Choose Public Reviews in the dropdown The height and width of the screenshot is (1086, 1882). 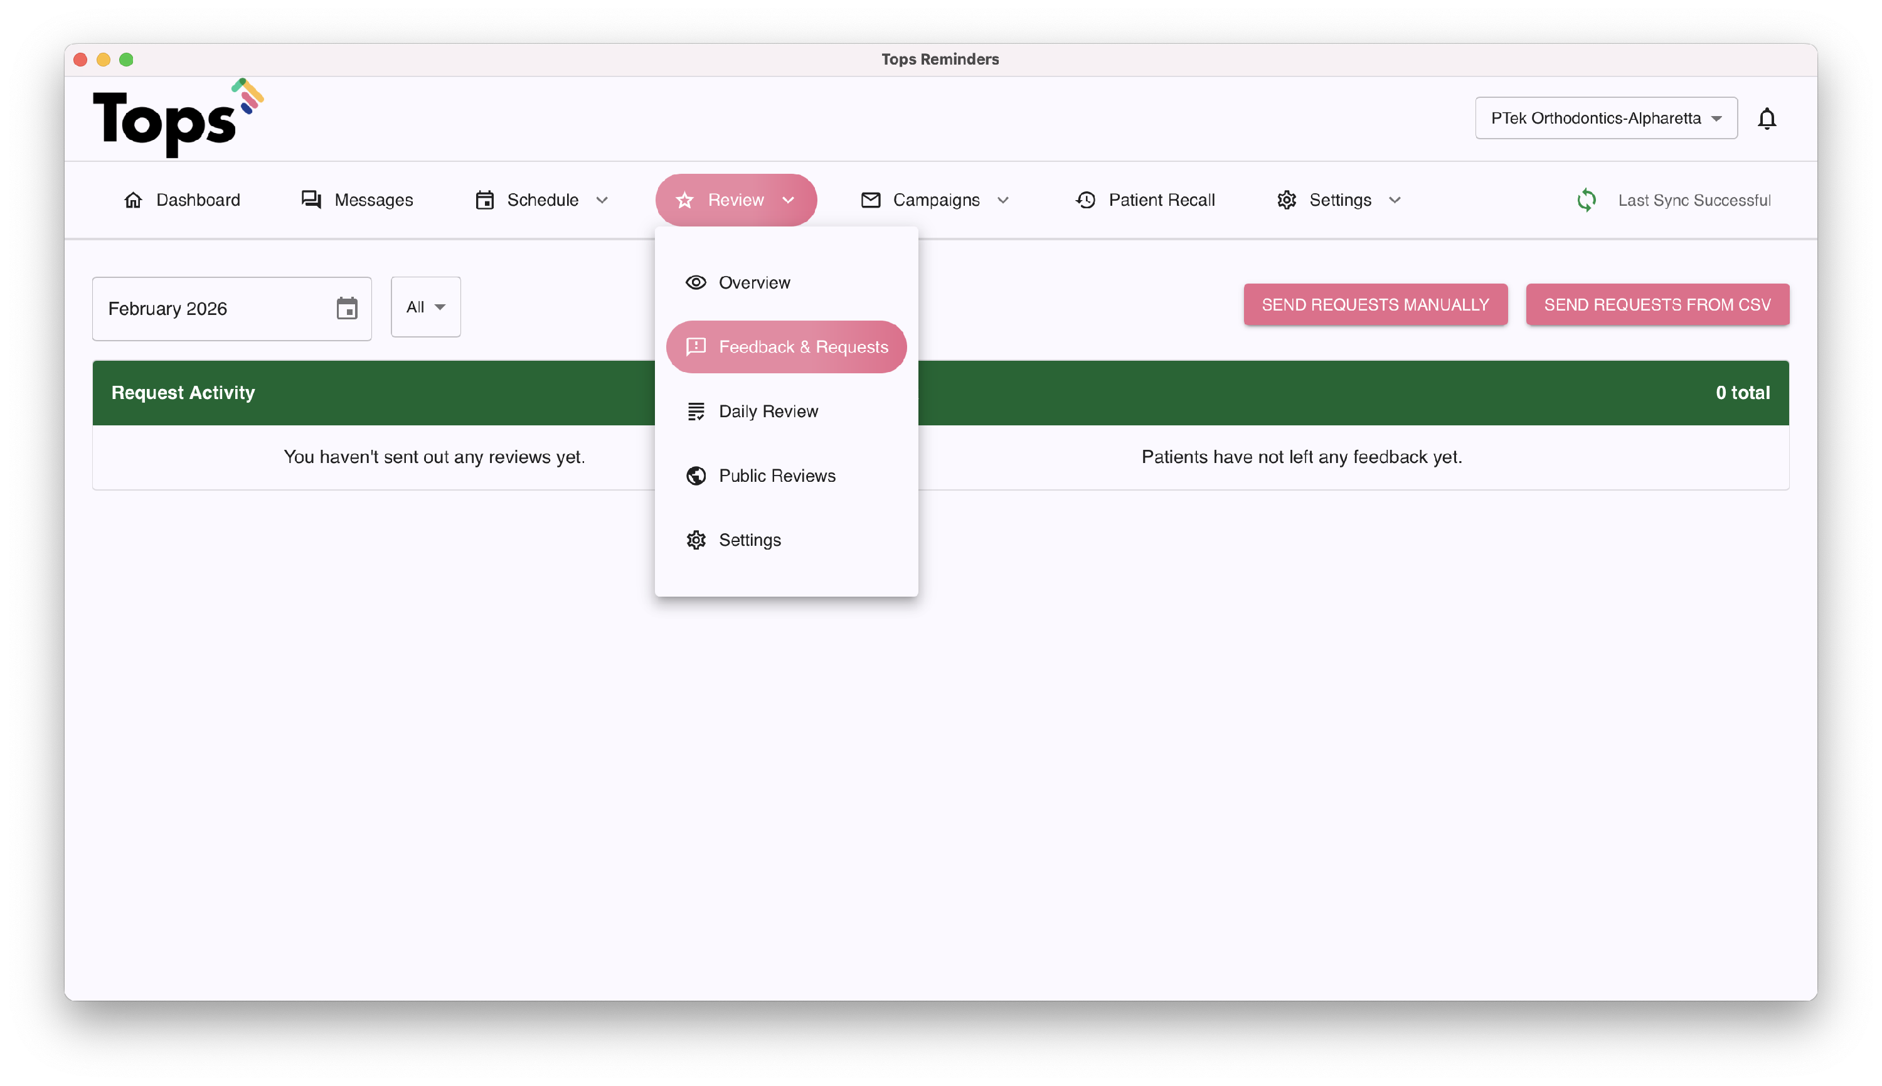[776, 476]
